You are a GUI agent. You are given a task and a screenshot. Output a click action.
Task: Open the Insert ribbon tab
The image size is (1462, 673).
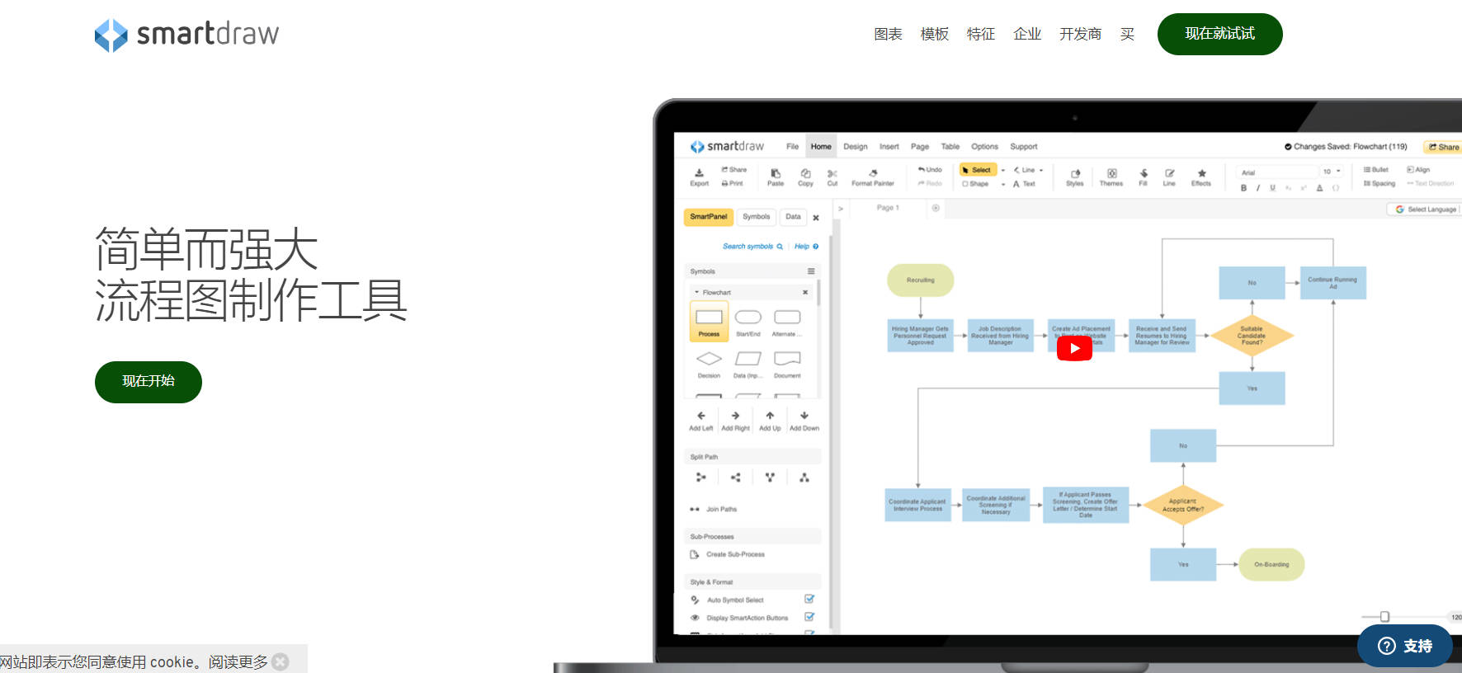pos(889,147)
